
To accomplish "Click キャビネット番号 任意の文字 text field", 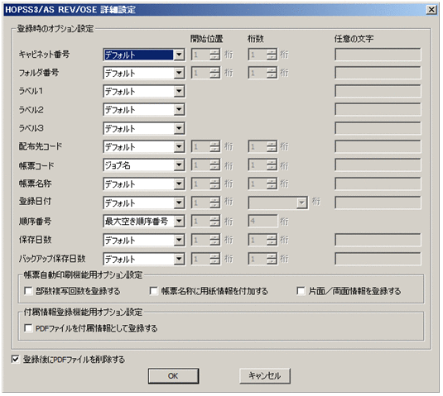I will [378, 55].
